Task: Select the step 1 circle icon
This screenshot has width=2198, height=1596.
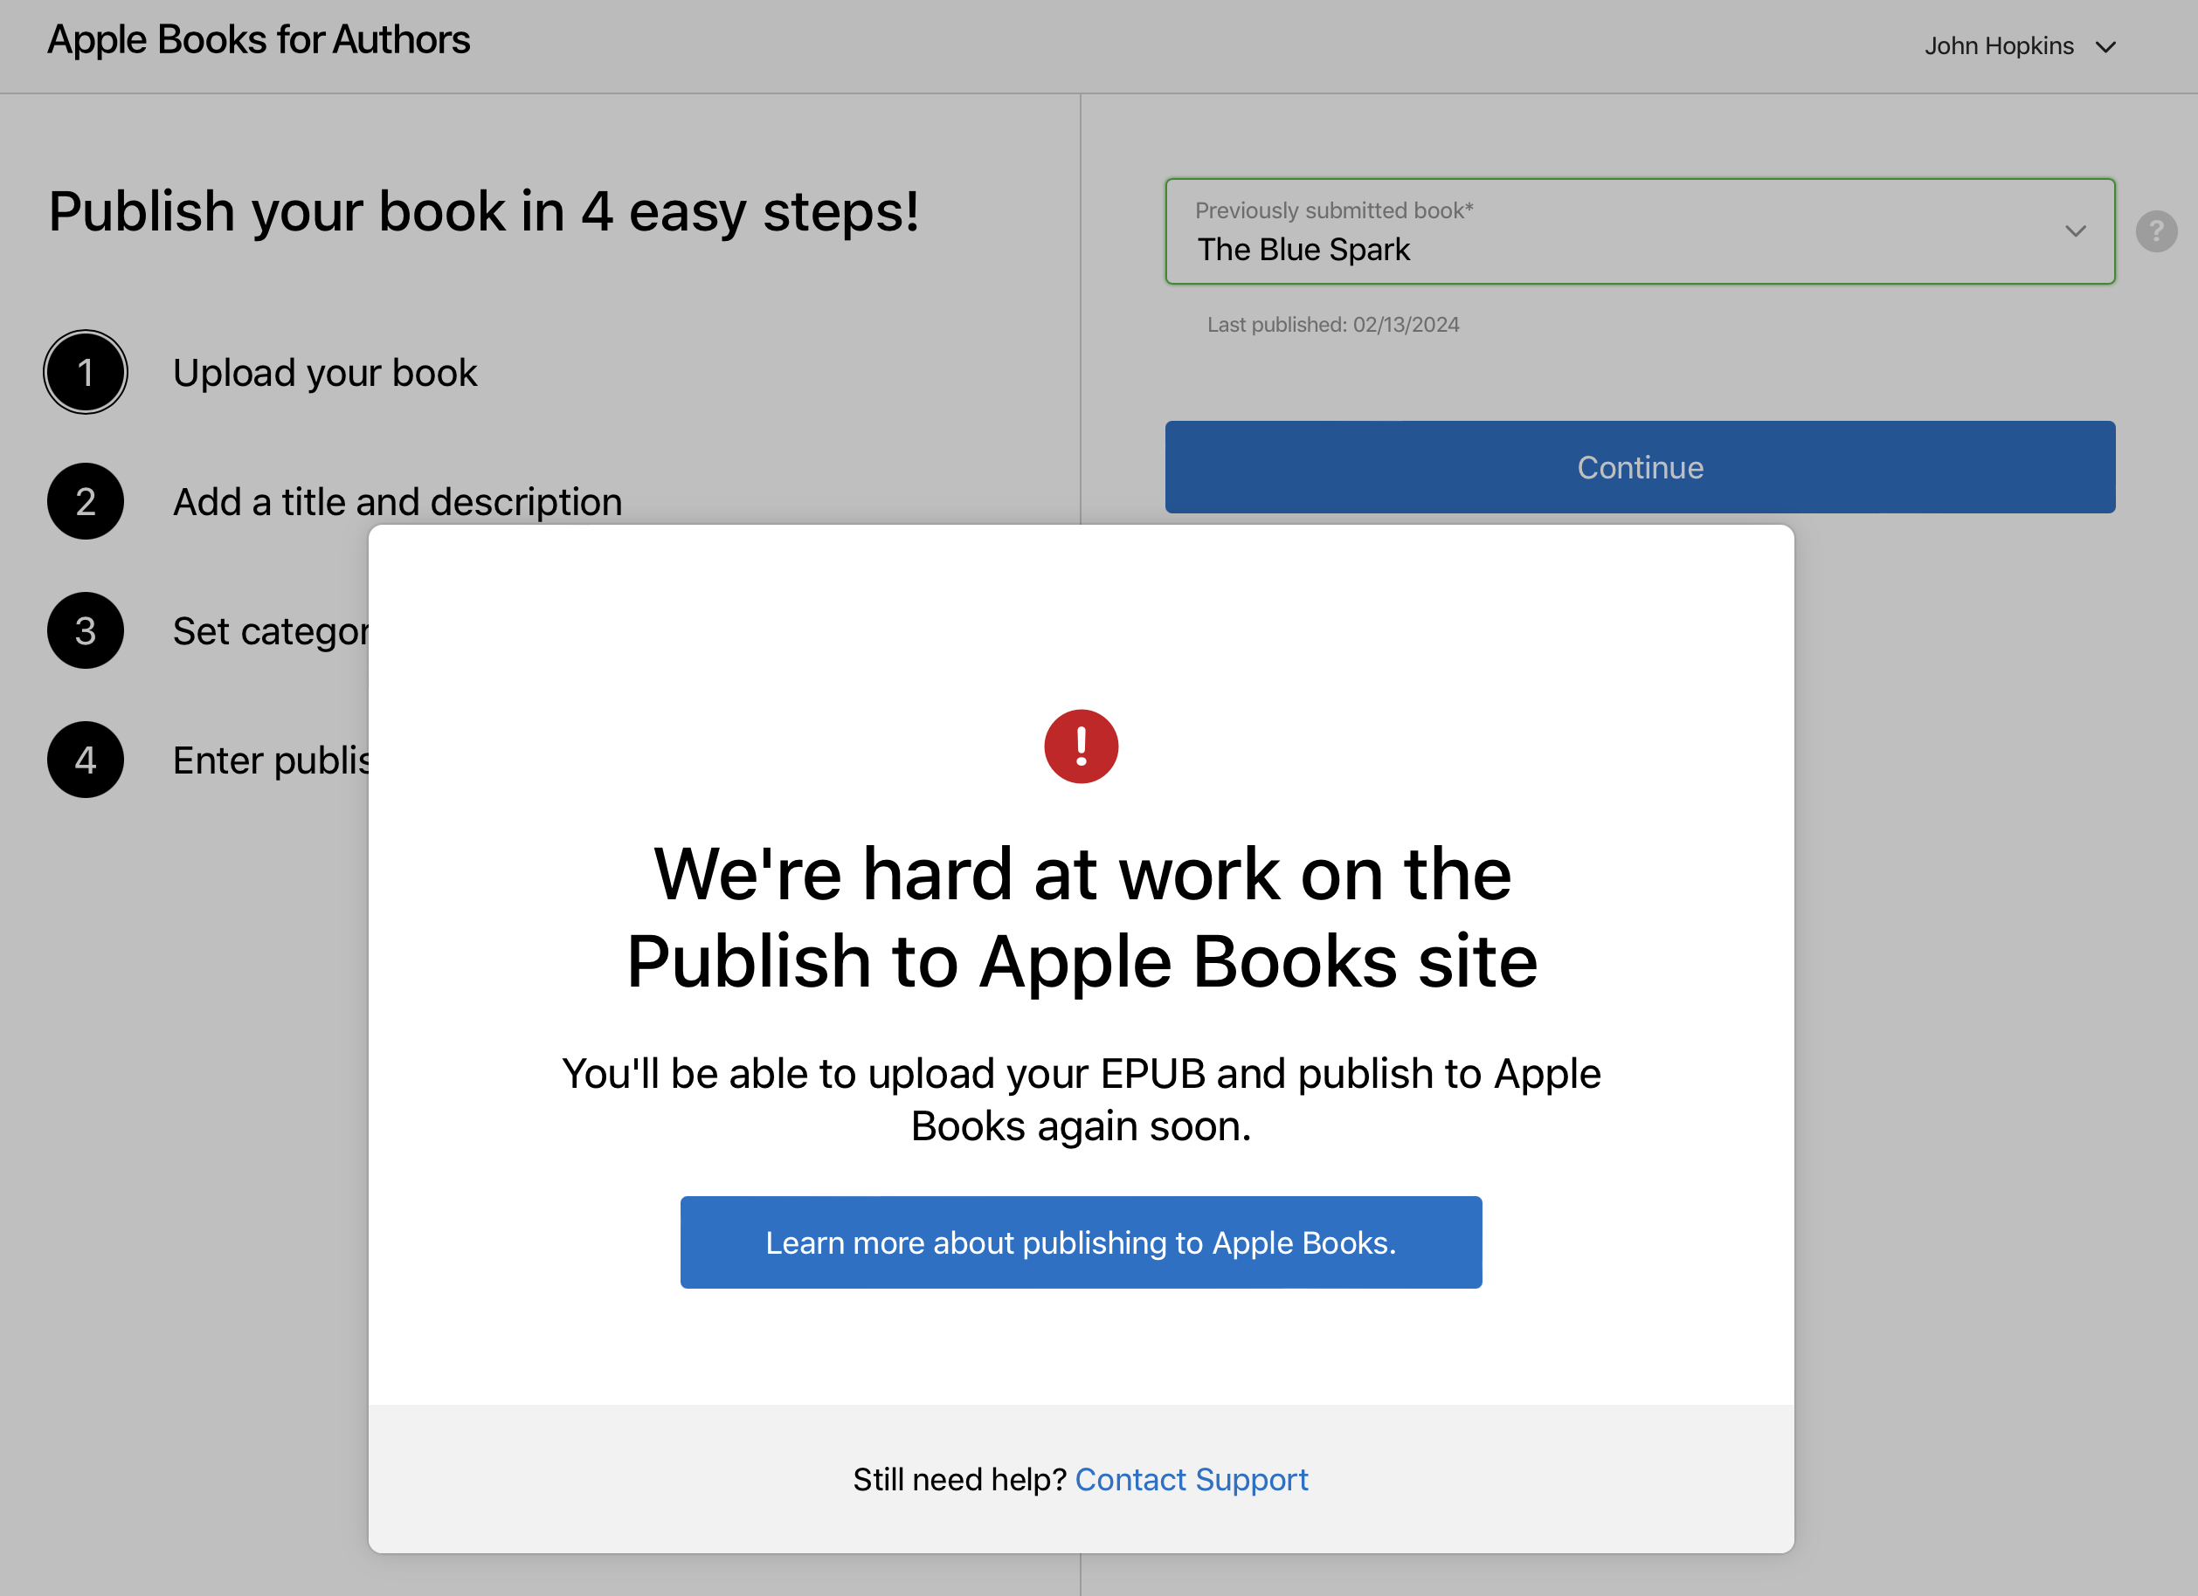Action: pos(86,372)
